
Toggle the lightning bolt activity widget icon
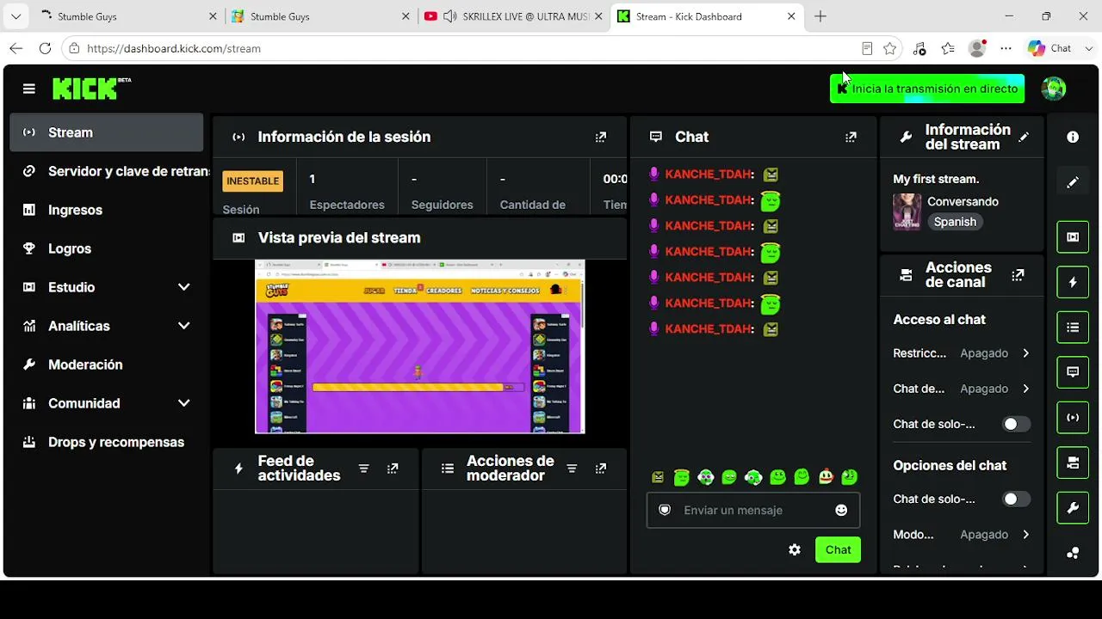[x=1073, y=282]
